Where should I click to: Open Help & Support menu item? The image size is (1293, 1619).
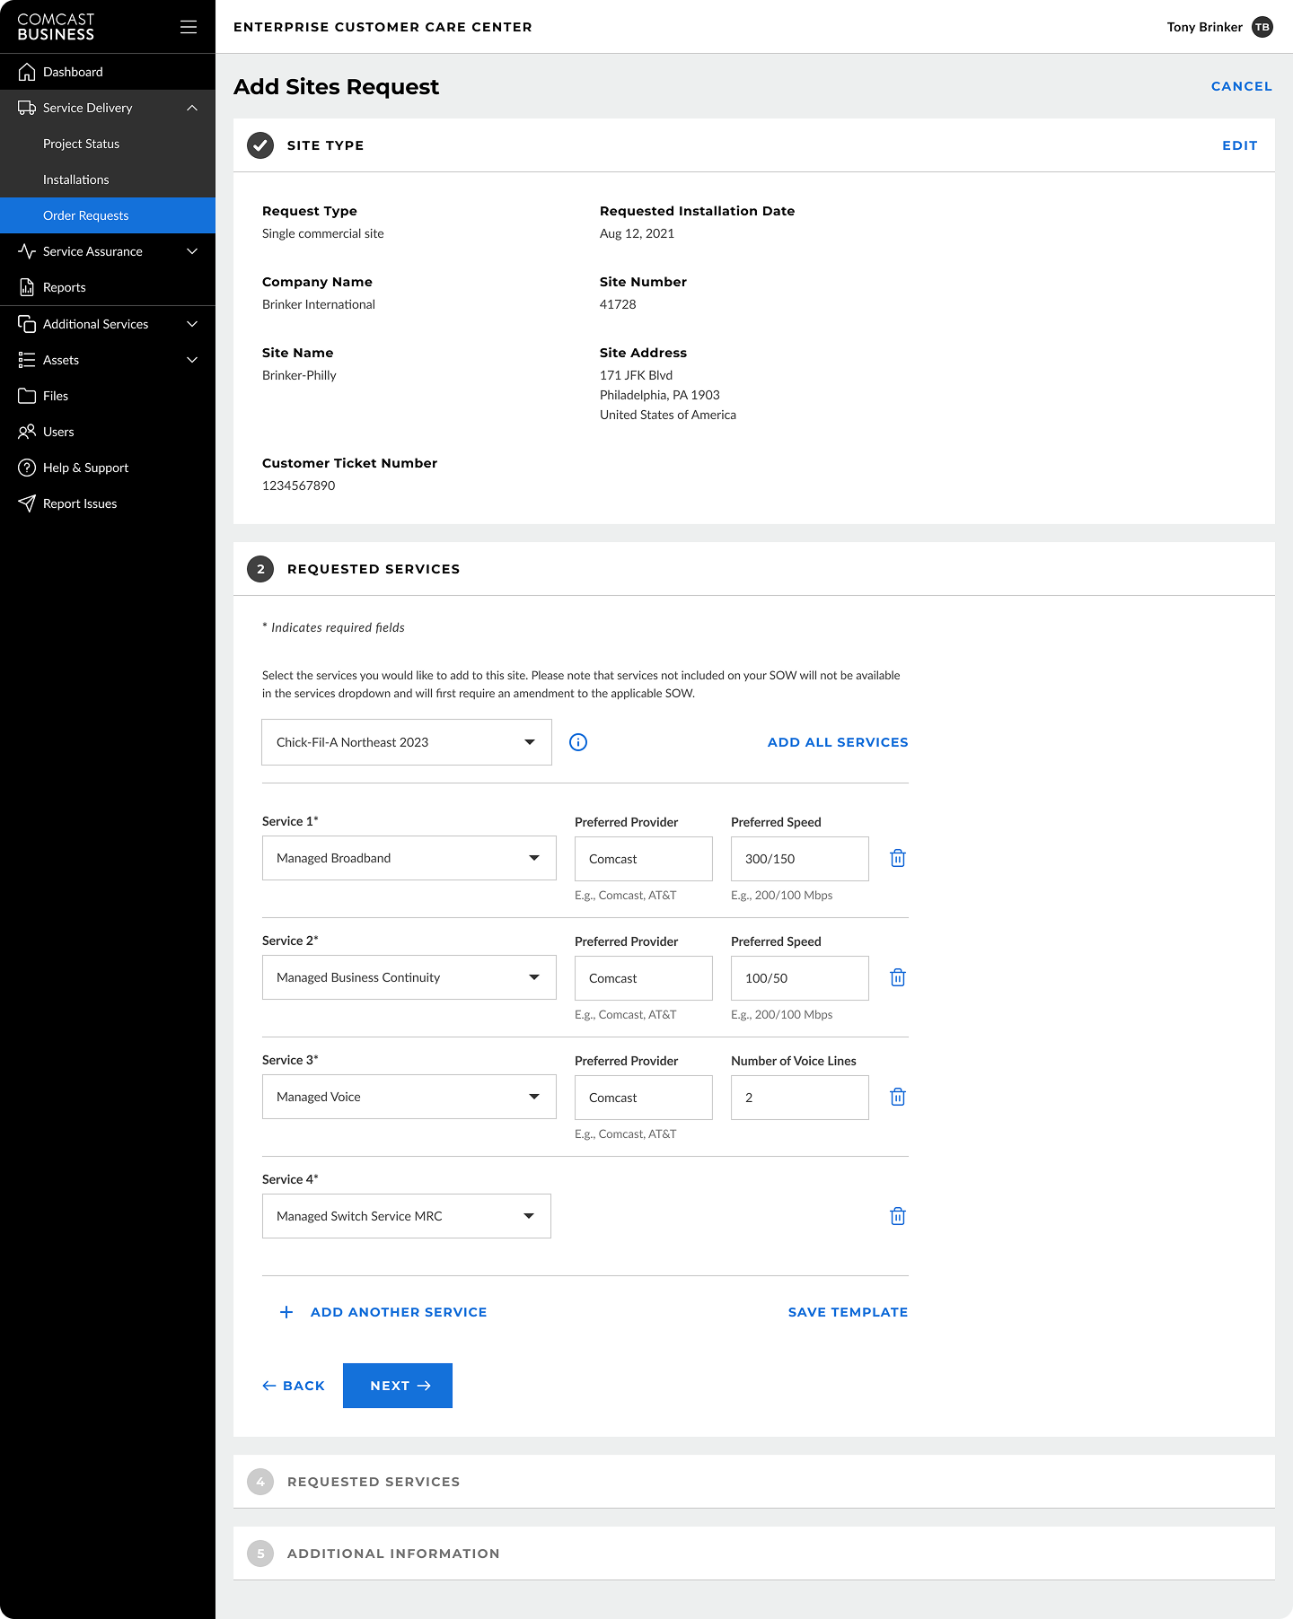108,468
